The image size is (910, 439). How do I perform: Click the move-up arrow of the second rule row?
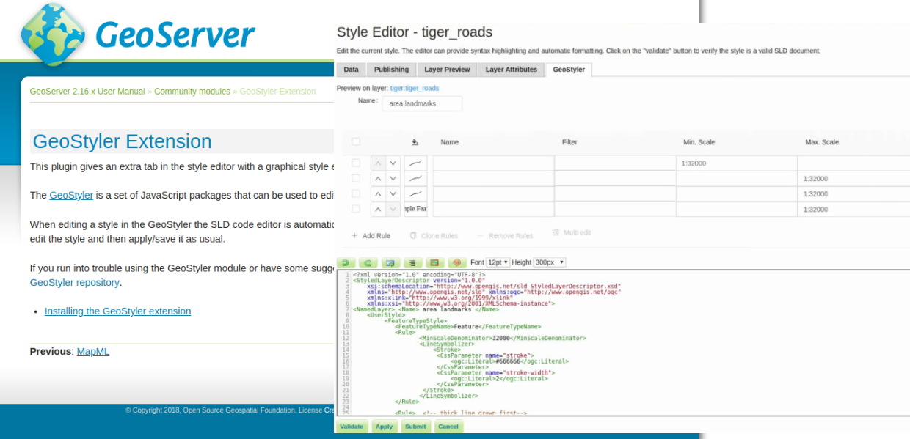point(378,179)
